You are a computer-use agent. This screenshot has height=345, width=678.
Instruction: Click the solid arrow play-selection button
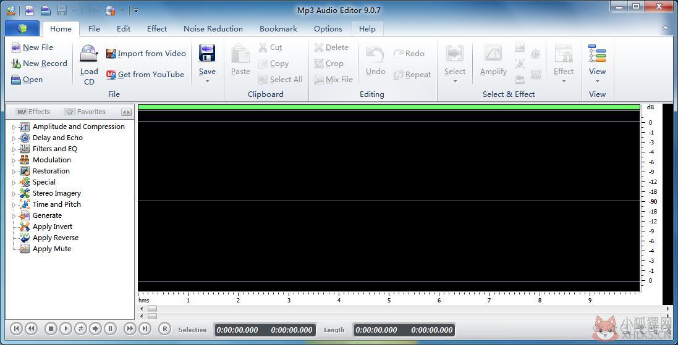[x=95, y=329]
